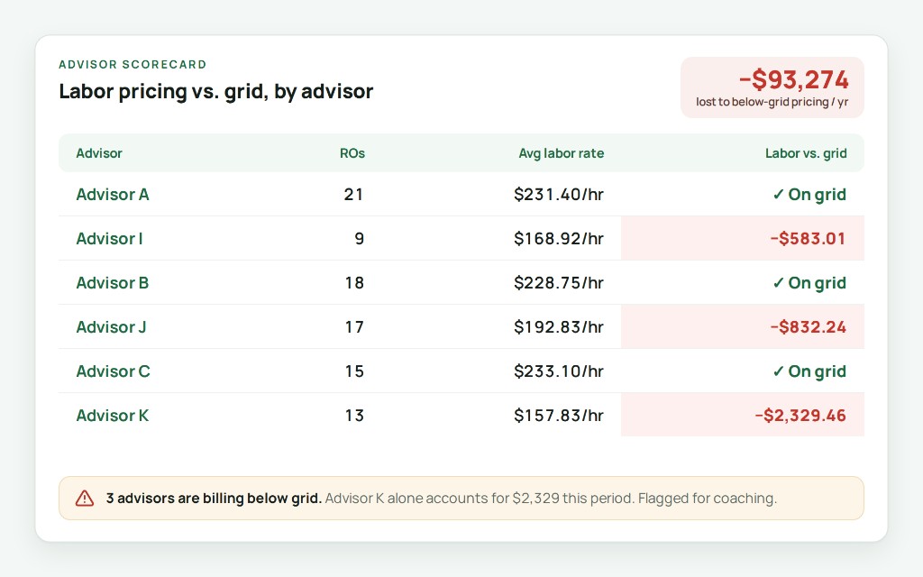The height and width of the screenshot is (577, 923).
Task: Select the -$93,274 lost revenue figure
Action: point(793,79)
